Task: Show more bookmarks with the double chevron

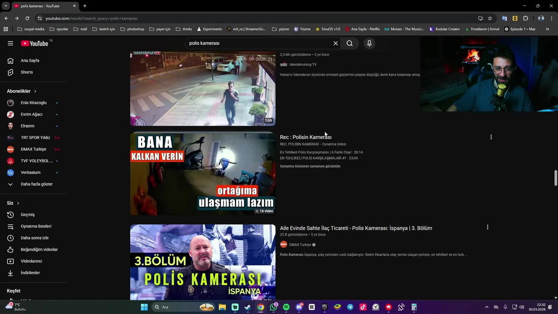Action: [548, 29]
